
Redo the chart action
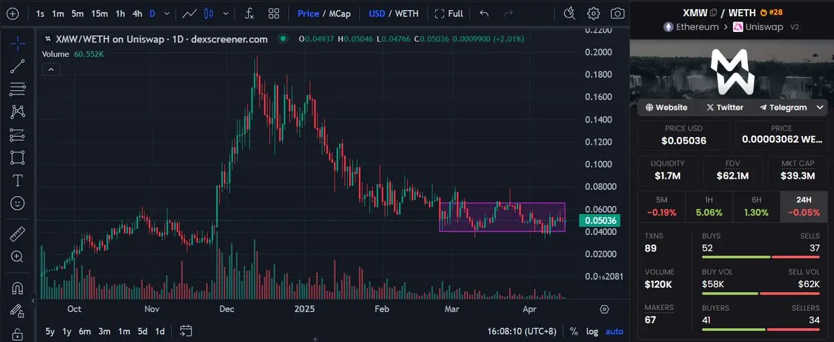click(508, 14)
